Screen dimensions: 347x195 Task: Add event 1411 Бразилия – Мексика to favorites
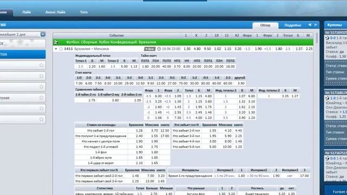[x=61, y=49]
